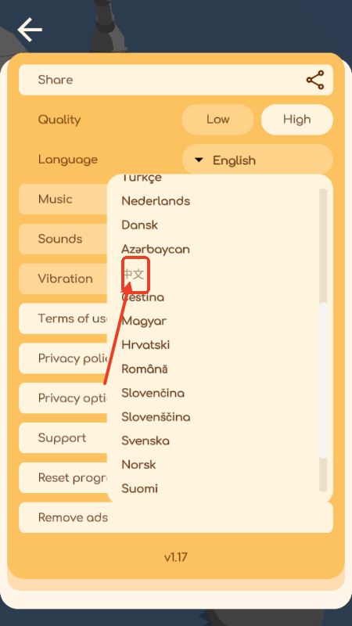Select Nederlands from the language list
Image resolution: width=352 pixels, height=626 pixels.
pyautogui.click(x=156, y=201)
